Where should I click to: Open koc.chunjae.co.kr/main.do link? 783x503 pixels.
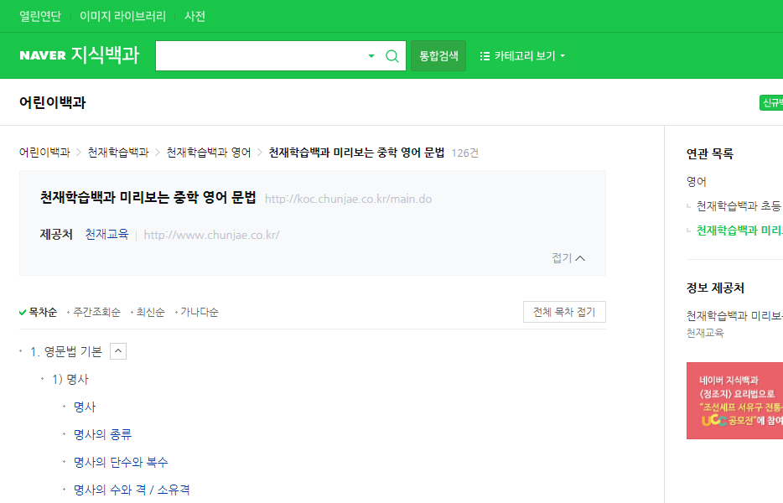point(348,199)
